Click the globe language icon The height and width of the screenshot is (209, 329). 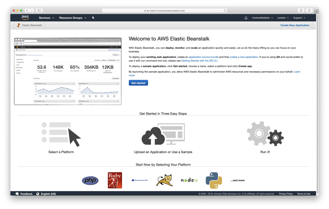point(38,194)
